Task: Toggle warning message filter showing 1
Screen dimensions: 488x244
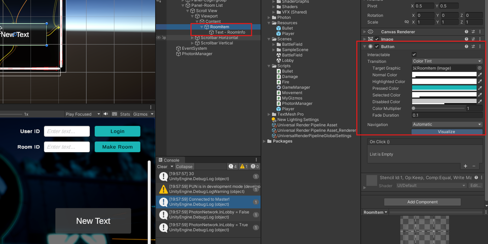Action: pos(244,166)
